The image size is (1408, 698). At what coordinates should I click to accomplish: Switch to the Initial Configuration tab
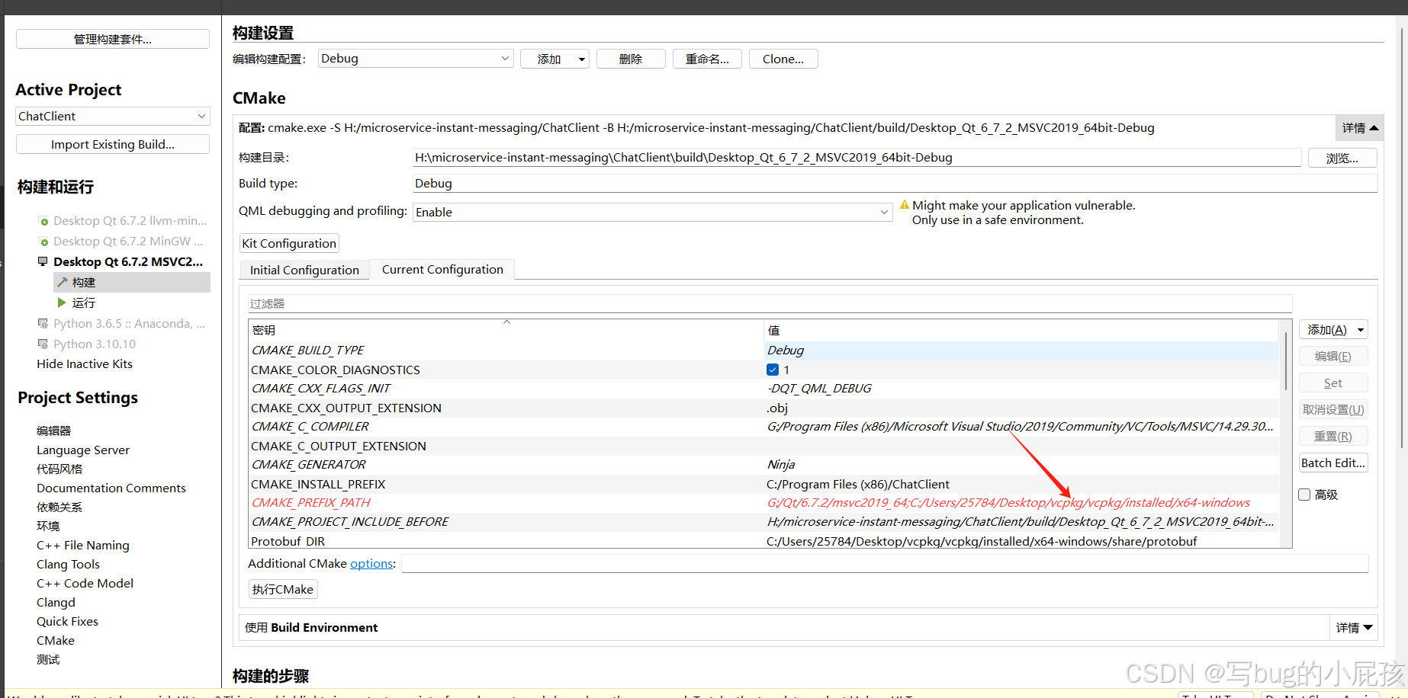[304, 269]
